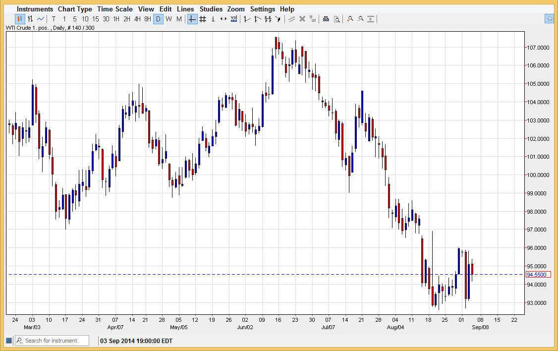Enable the crosshair cursor tool
Image resolution: width=558 pixels, height=351 pixels.
pos(191,19)
